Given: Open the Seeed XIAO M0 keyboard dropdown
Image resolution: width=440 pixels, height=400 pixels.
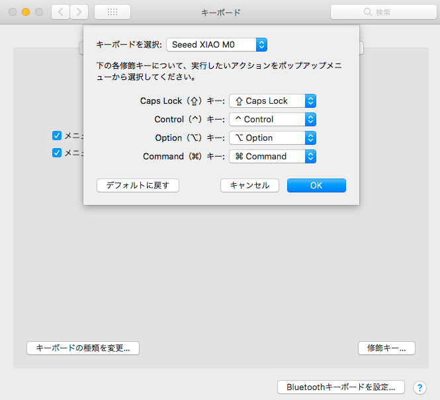Looking at the screenshot, I should click(x=216, y=44).
